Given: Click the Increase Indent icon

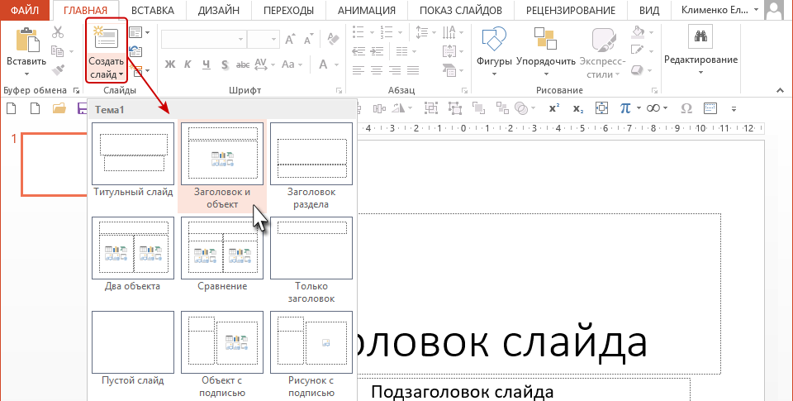Looking at the screenshot, I should tap(377, 51).
